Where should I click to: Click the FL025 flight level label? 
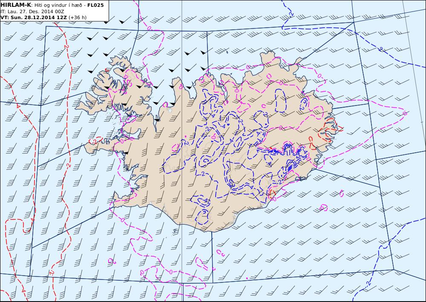(95, 5)
